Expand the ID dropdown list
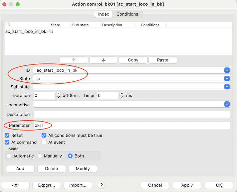The width and height of the screenshot is (237, 192). (227, 70)
